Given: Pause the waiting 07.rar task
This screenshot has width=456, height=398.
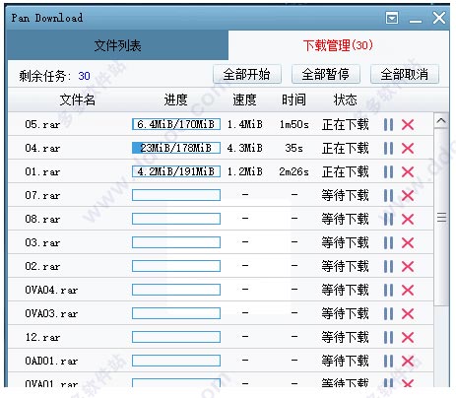Looking at the screenshot, I should click(x=388, y=196).
